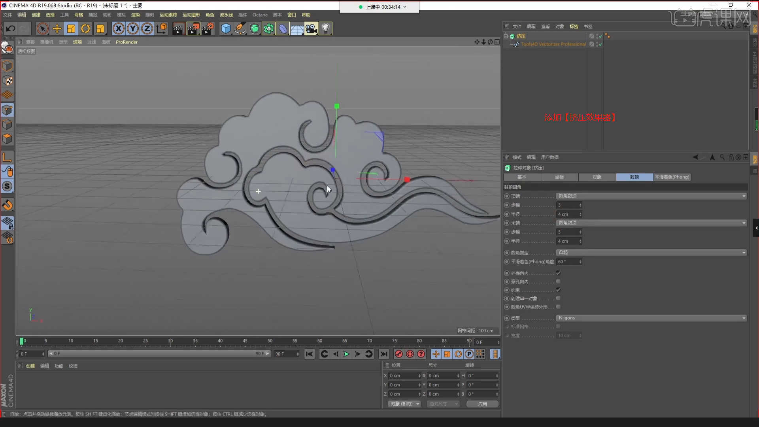Switch to Texture mode icon

7,81
